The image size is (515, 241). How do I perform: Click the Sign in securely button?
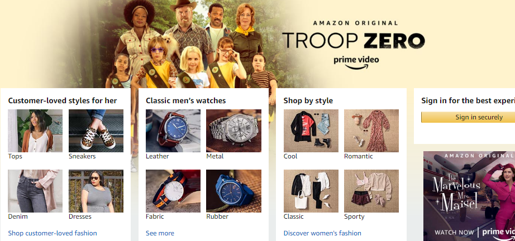tap(468, 117)
